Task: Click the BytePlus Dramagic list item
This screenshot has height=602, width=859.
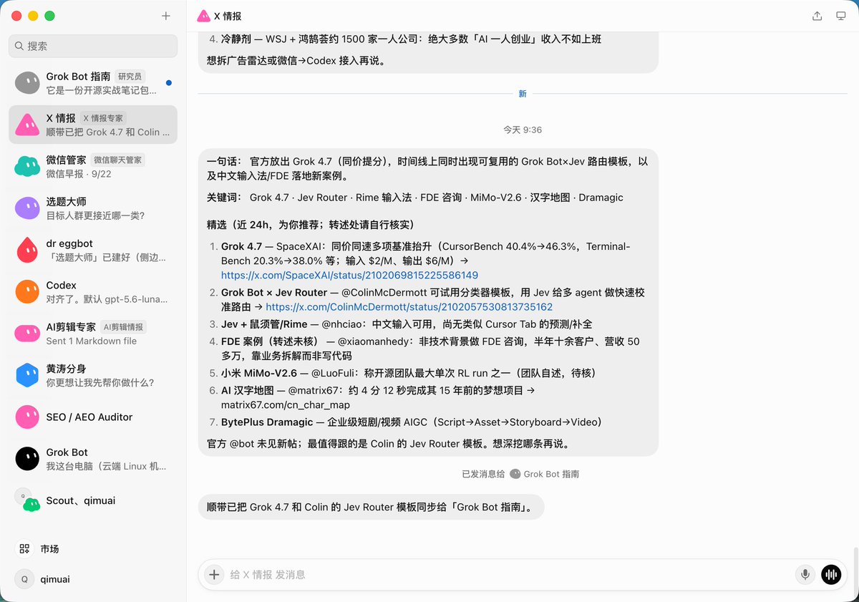Action: tap(412, 422)
